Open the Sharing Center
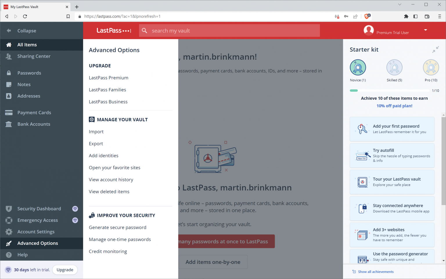 (34, 56)
